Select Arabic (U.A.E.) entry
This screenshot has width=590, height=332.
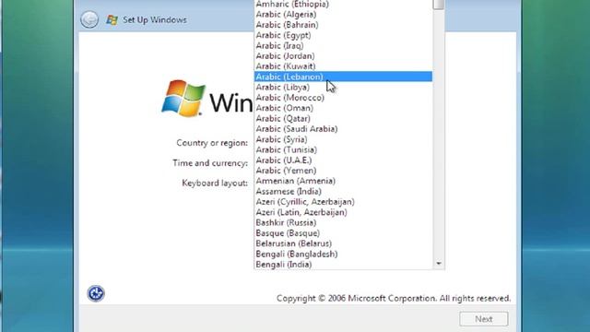click(x=343, y=160)
